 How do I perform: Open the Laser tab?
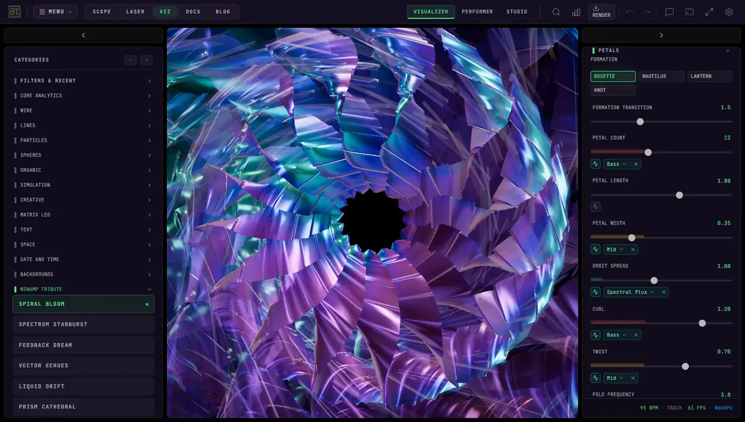135,12
